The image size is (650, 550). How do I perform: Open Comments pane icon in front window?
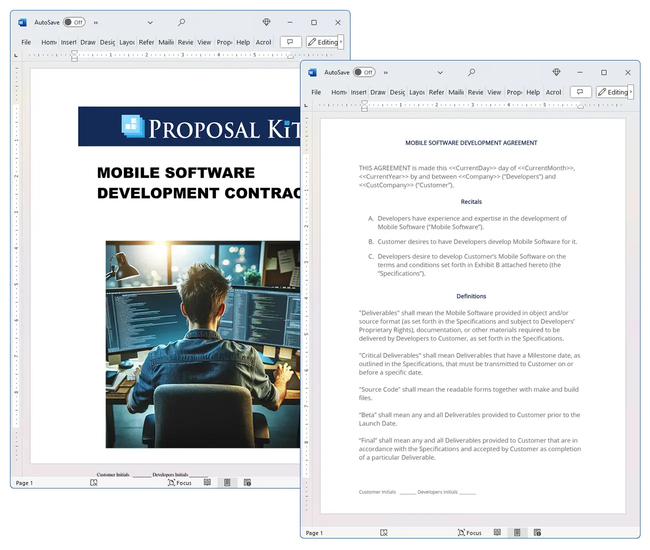580,92
